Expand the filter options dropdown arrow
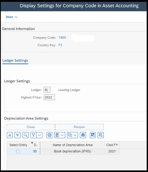Screen dimensions: 148x172 (40, 135)
